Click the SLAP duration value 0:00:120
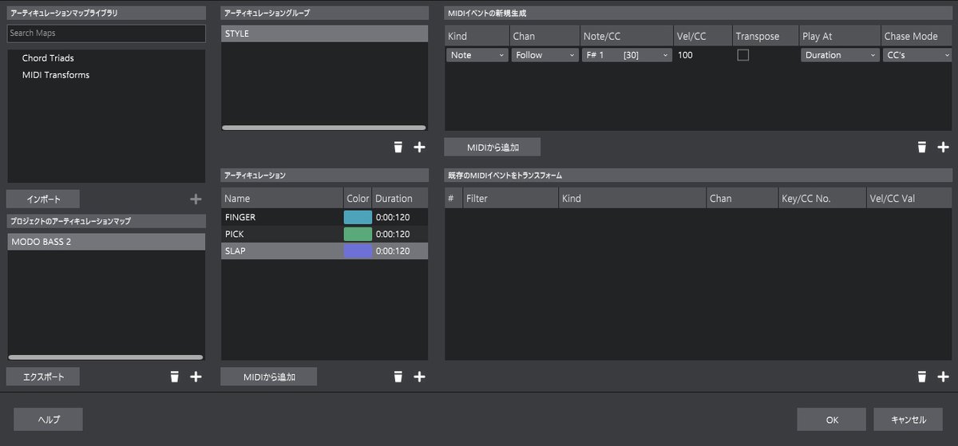 click(x=393, y=251)
